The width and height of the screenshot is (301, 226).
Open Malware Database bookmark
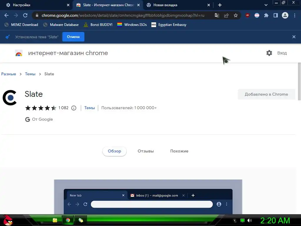[61, 25]
